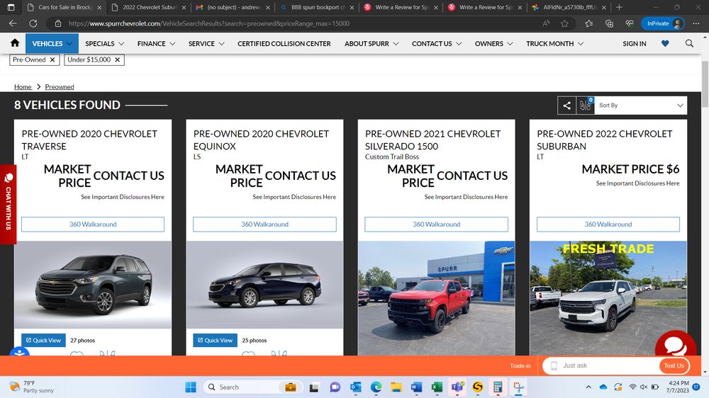The height and width of the screenshot is (398, 709).
Task: Open the accessibility widget icon
Action: click(19, 351)
